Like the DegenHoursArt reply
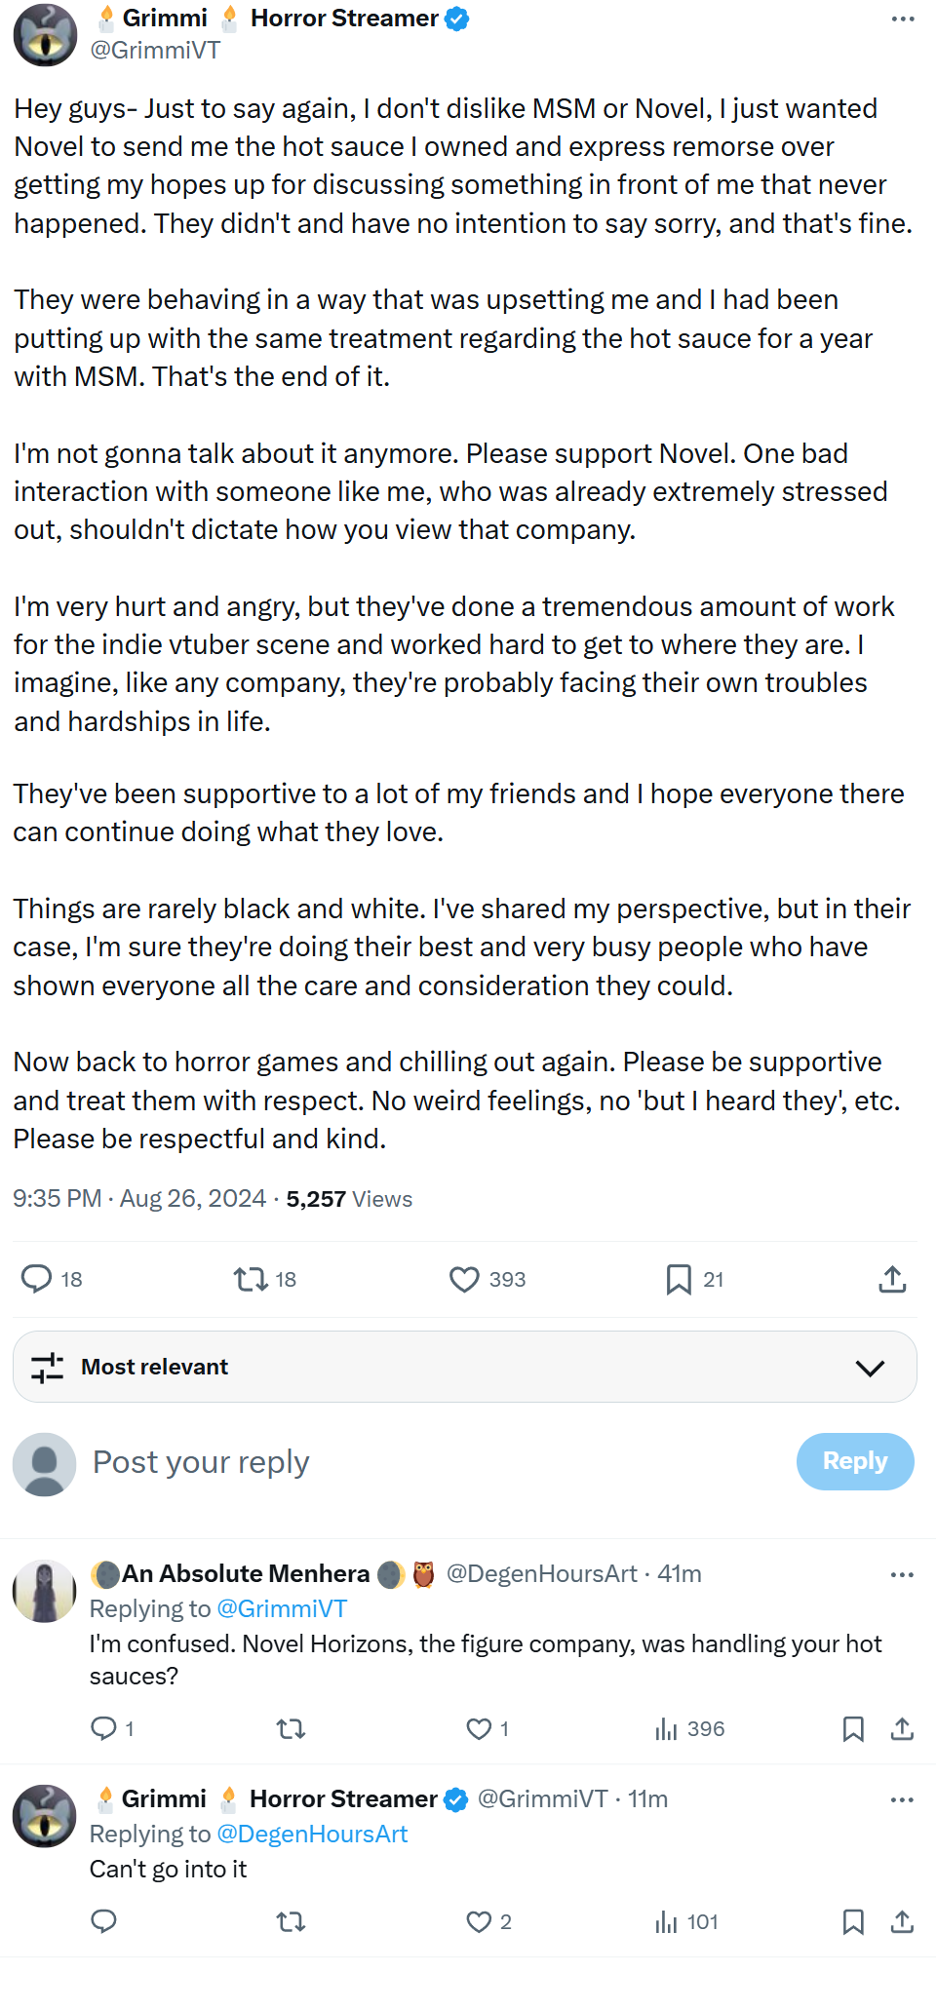Screen dimensions: 937x2009 click(x=479, y=1729)
